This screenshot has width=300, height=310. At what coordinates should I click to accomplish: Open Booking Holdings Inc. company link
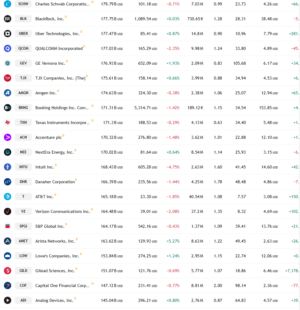(x=62, y=108)
